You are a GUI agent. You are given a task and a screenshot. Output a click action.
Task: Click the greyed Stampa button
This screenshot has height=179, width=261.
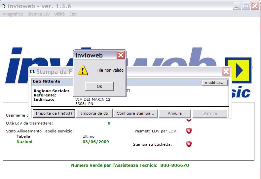210,113
